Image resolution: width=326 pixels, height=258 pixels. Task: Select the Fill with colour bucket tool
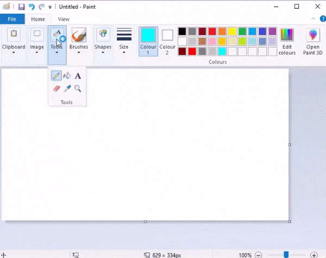67,75
